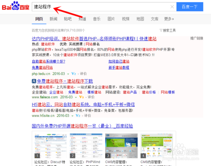Select the 网页 tab
The width and height of the screenshot is (211, 166).
tap(39, 19)
